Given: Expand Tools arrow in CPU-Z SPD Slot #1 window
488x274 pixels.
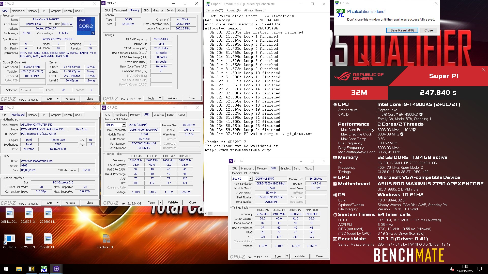Looking at the screenshot, I should tap(160, 202).
